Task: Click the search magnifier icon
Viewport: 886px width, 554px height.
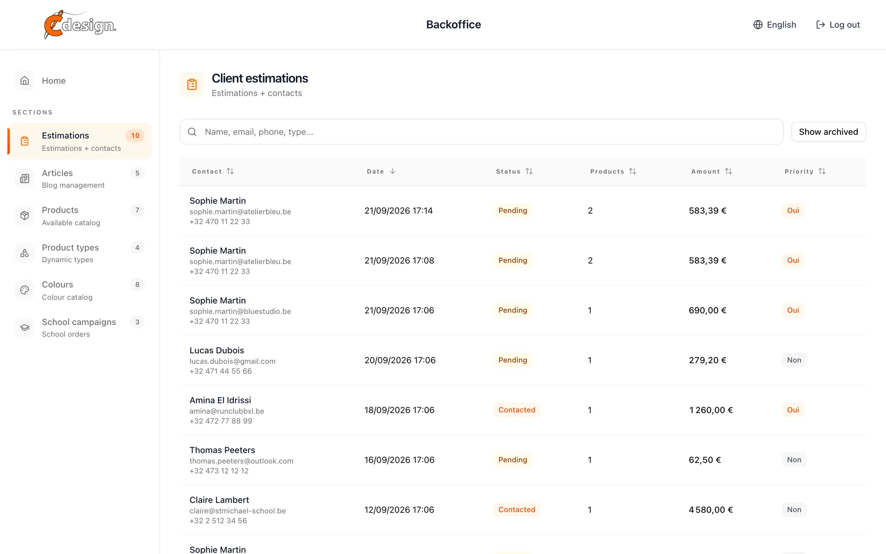Action: pos(192,132)
